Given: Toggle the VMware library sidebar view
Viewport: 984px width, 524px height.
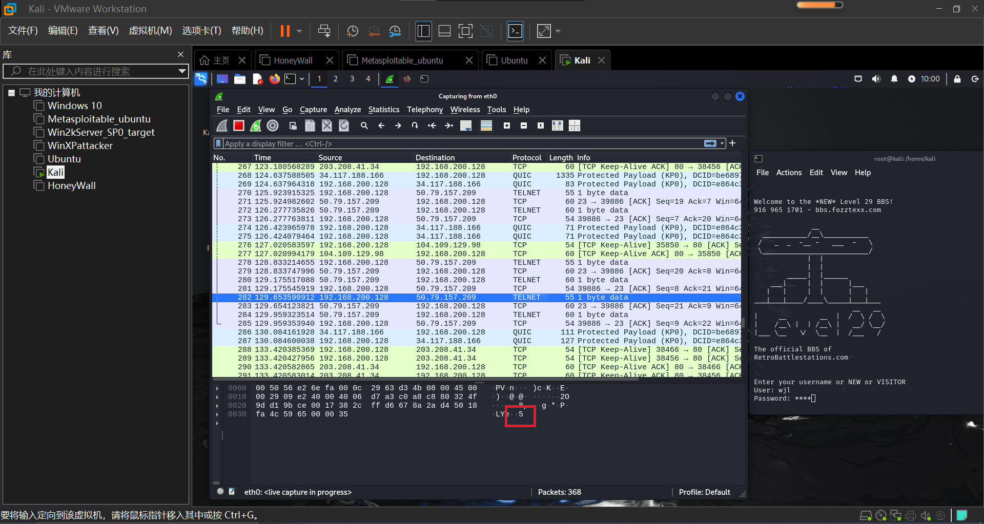Looking at the screenshot, I should click(x=423, y=31).
